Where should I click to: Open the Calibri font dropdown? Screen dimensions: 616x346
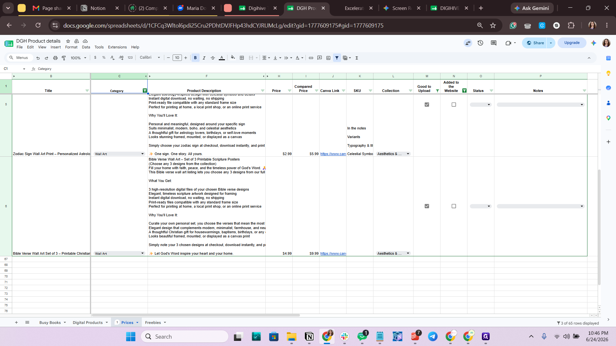(x=150, y=58)
